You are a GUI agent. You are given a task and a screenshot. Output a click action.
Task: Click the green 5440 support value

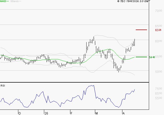[152, 57]
